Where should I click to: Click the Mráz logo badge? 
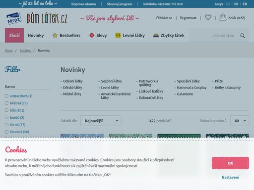pos(14,18)
